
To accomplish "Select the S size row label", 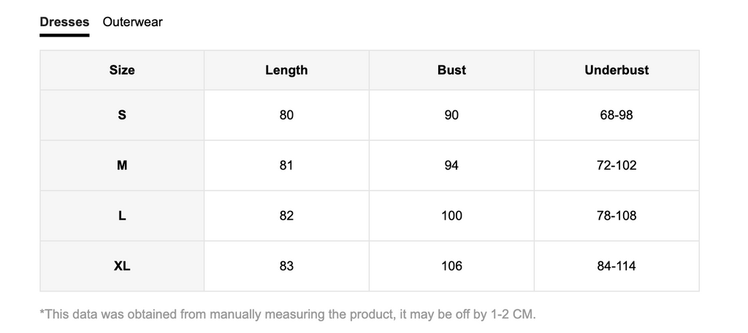I will pyautogui.click(x=122, y=115).
